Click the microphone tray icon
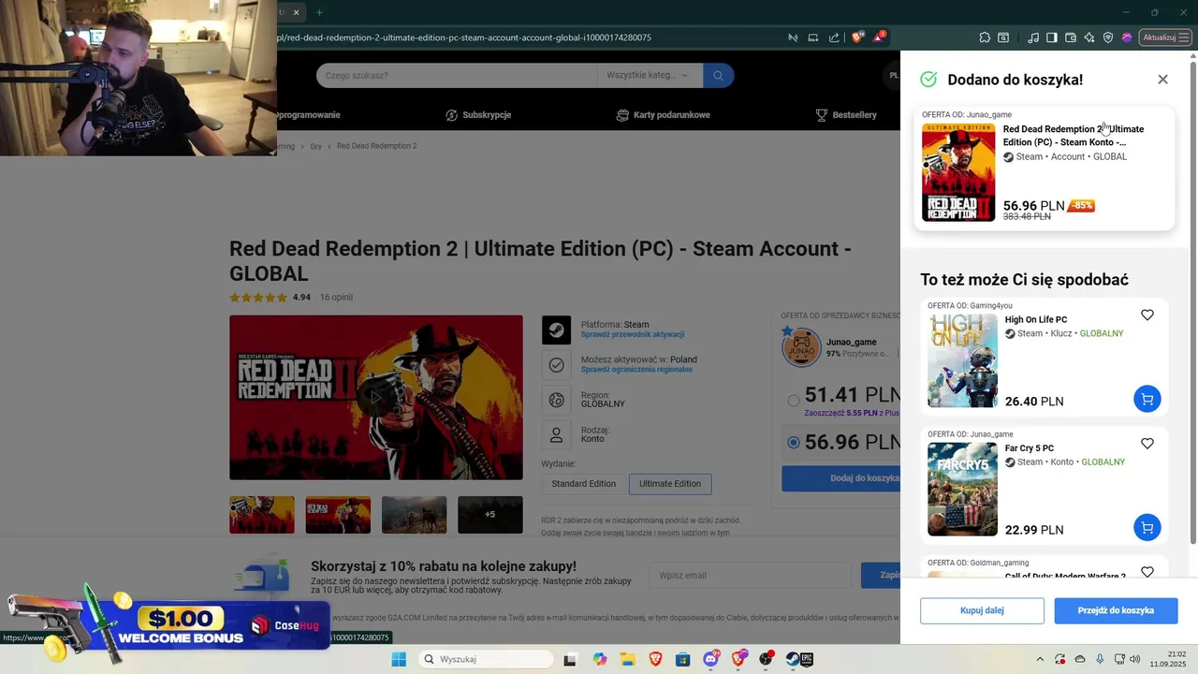Screen dimensions: 1198x674 pyautogui.click(x=1100, y=659)
